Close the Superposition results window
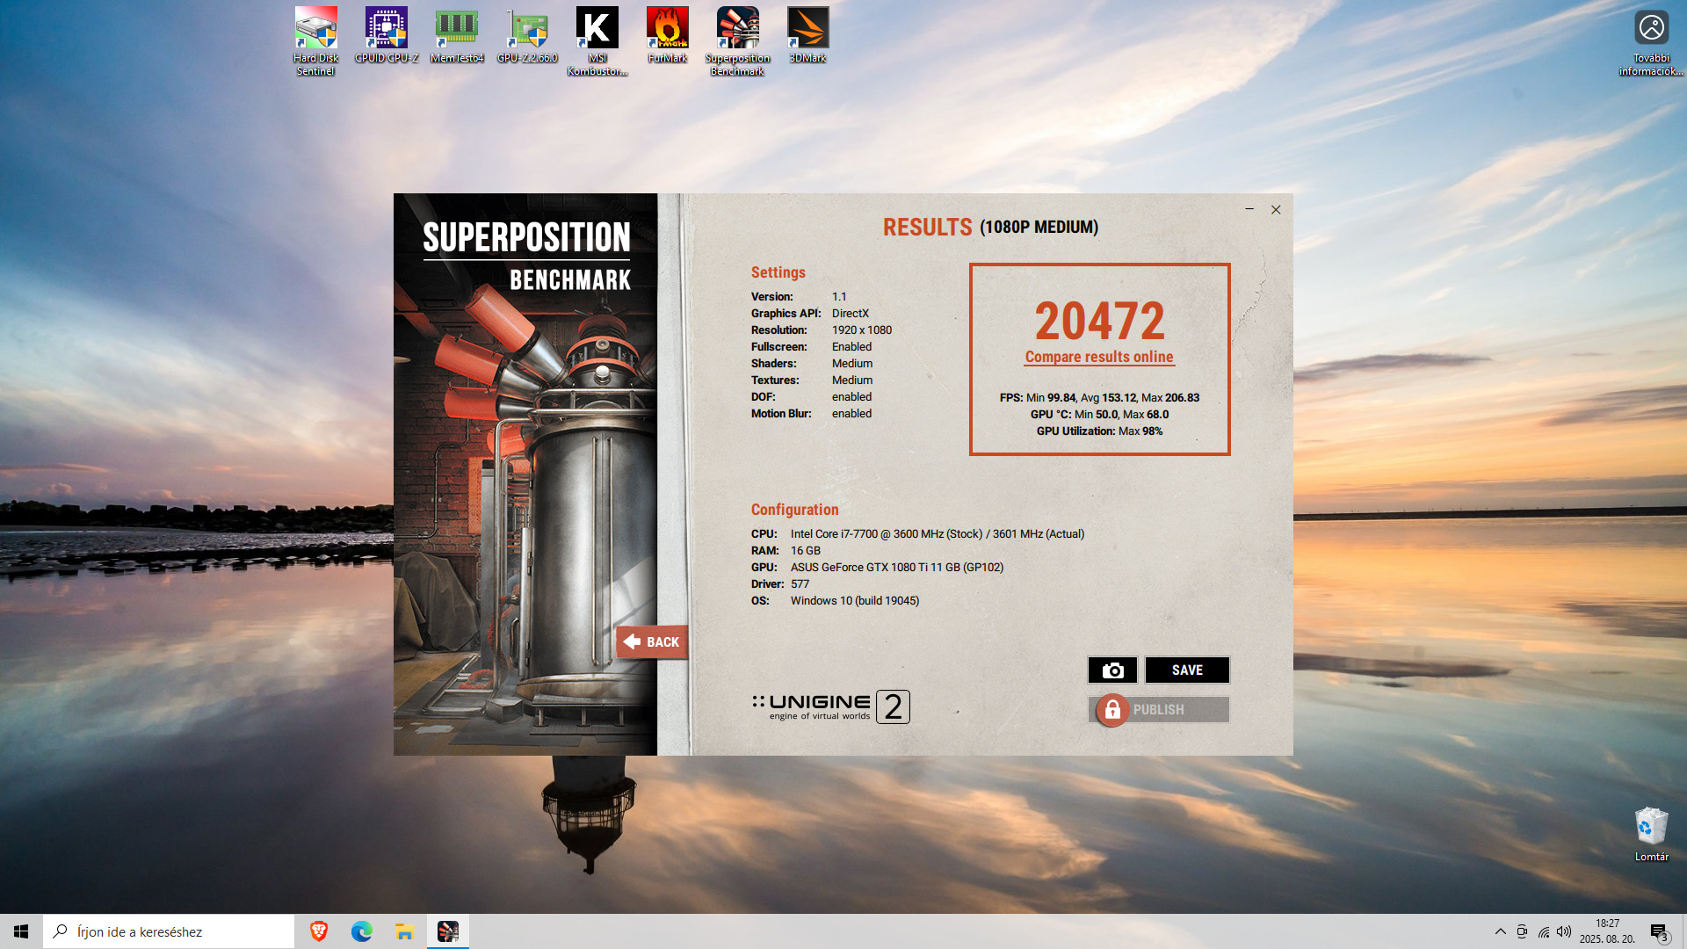 click(1276, 210)
